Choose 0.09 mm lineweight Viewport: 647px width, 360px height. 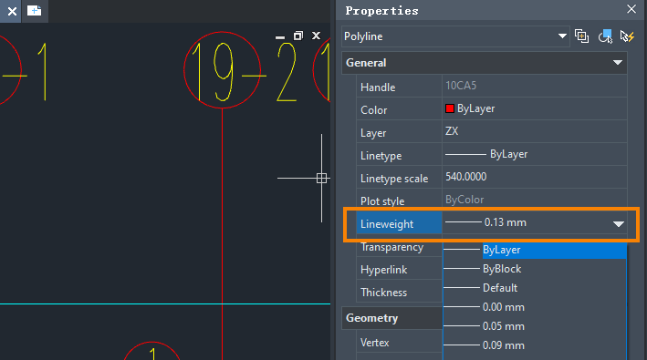[535, 345]
